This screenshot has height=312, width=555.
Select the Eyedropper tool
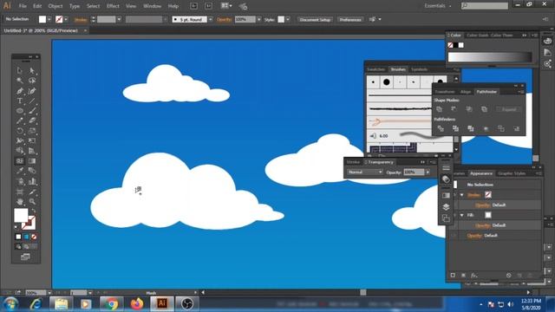click(19, 172)
